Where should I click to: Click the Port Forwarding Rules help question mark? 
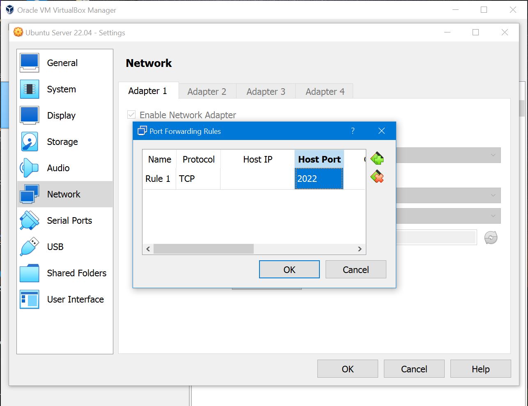point(353,131)
